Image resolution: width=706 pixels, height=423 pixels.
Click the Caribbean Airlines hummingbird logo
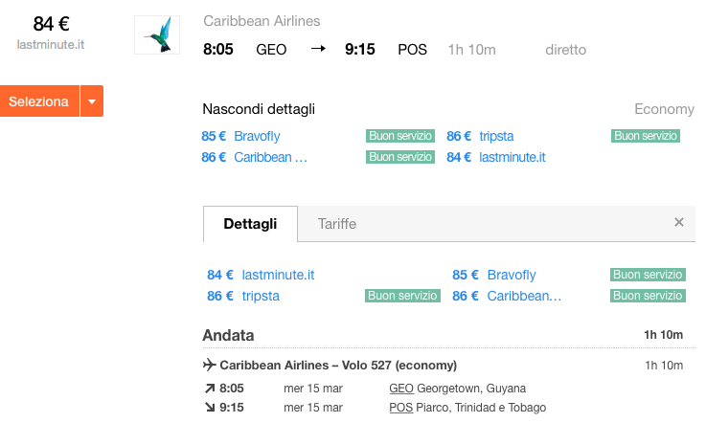157,35
